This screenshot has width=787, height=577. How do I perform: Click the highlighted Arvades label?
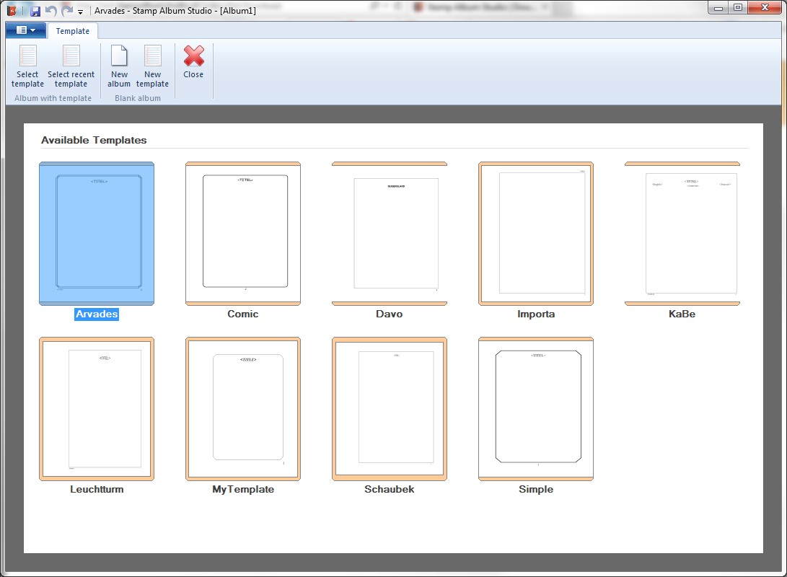click(97, 314)
